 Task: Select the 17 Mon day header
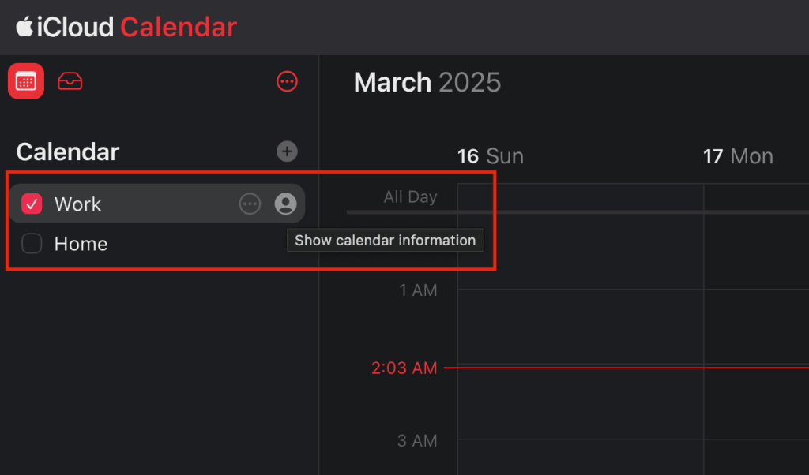[x=738, y=155]
